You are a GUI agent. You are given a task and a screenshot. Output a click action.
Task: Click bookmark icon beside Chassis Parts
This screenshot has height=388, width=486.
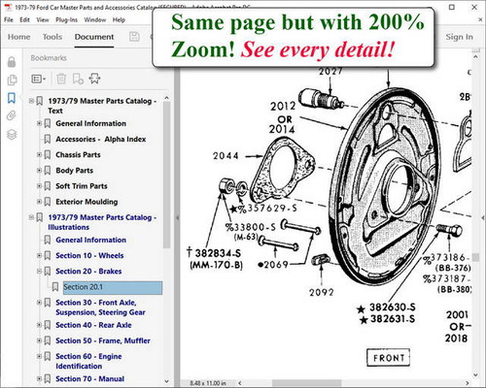tap(48, 155)
